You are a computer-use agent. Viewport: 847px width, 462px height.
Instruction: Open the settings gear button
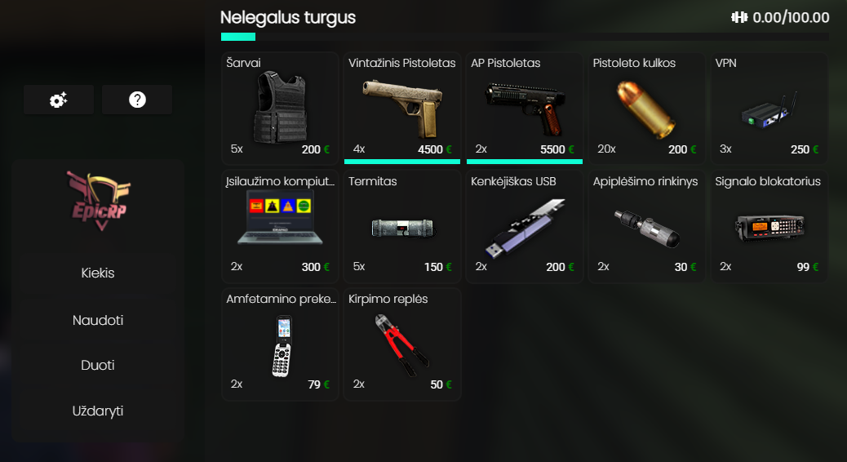pyautogui.click(x=58, y=100)
